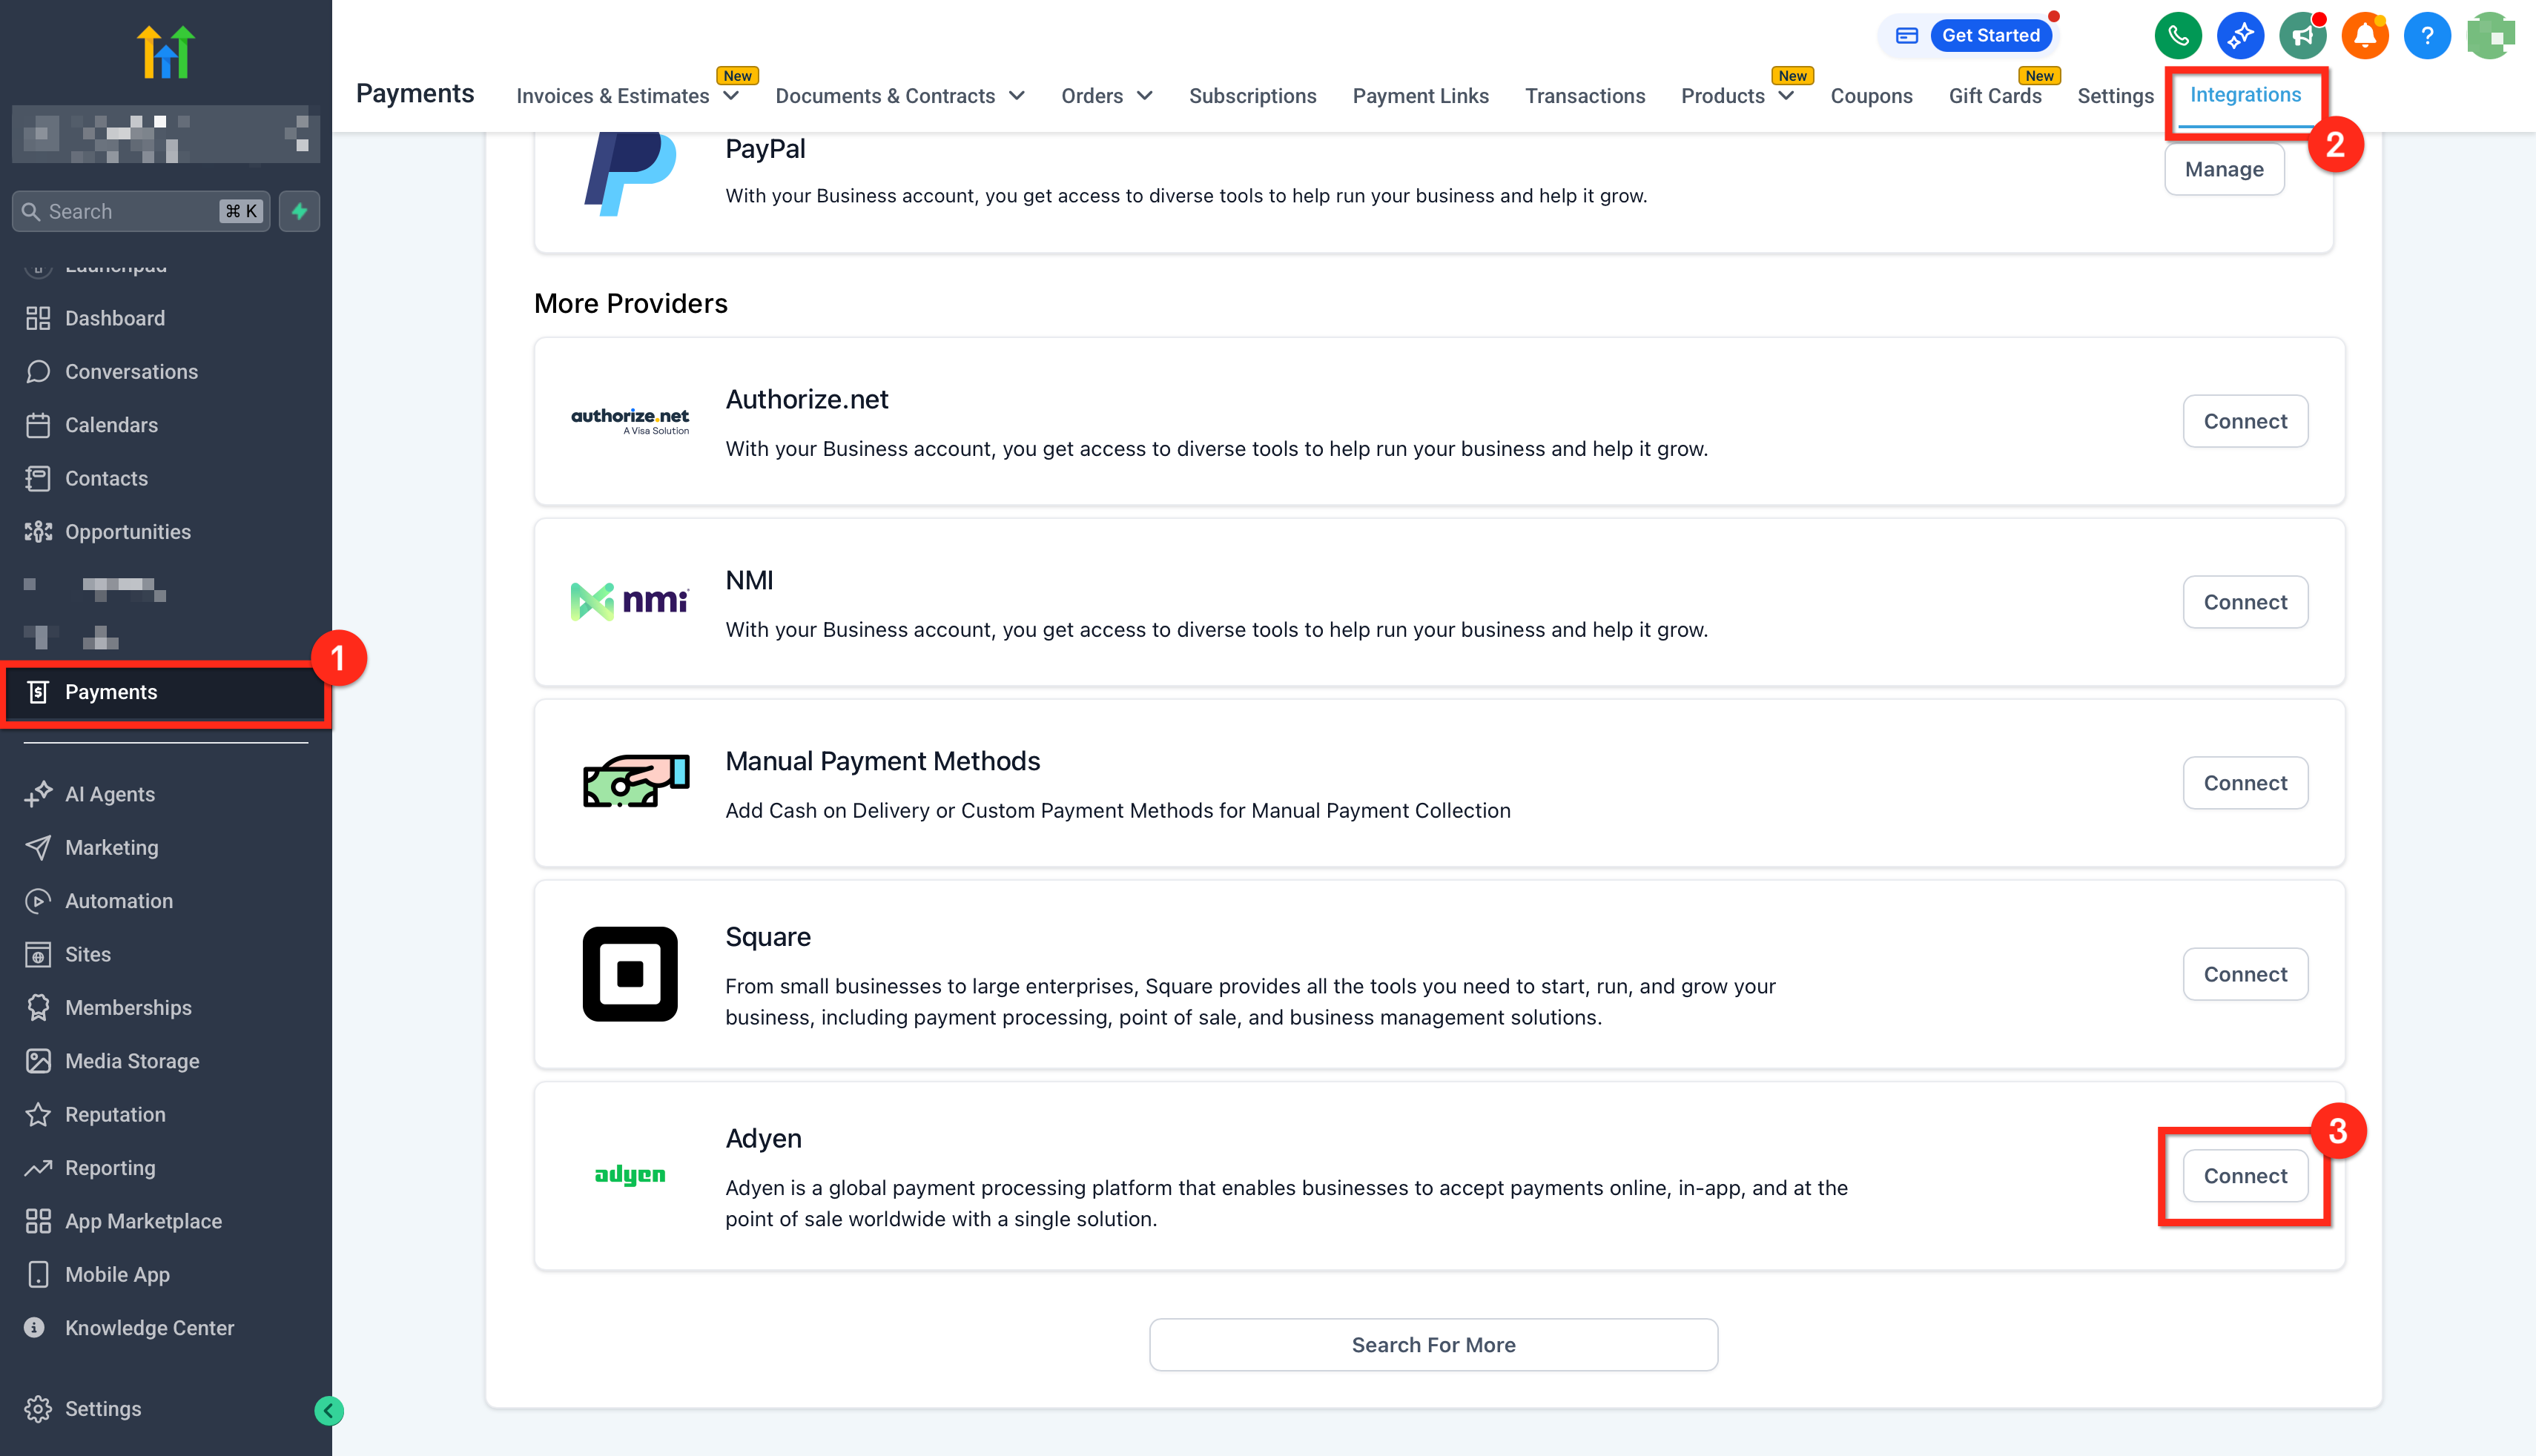Click Manage for PayPal
Viewport: 2536px width, 1456px height.
[x=2223, y=169]
